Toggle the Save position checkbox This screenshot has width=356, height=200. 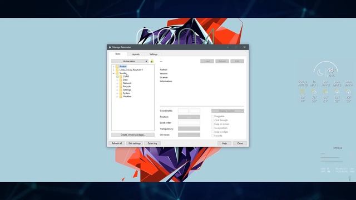point(212,128)
